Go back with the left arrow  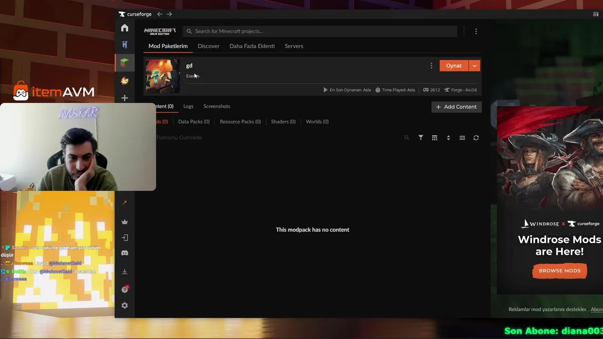click(x=160, y=14)
